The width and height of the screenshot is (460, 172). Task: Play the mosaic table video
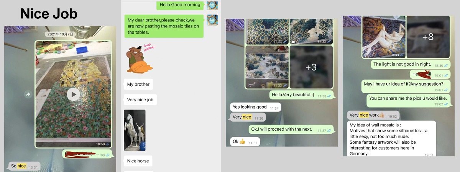[74, 94]
